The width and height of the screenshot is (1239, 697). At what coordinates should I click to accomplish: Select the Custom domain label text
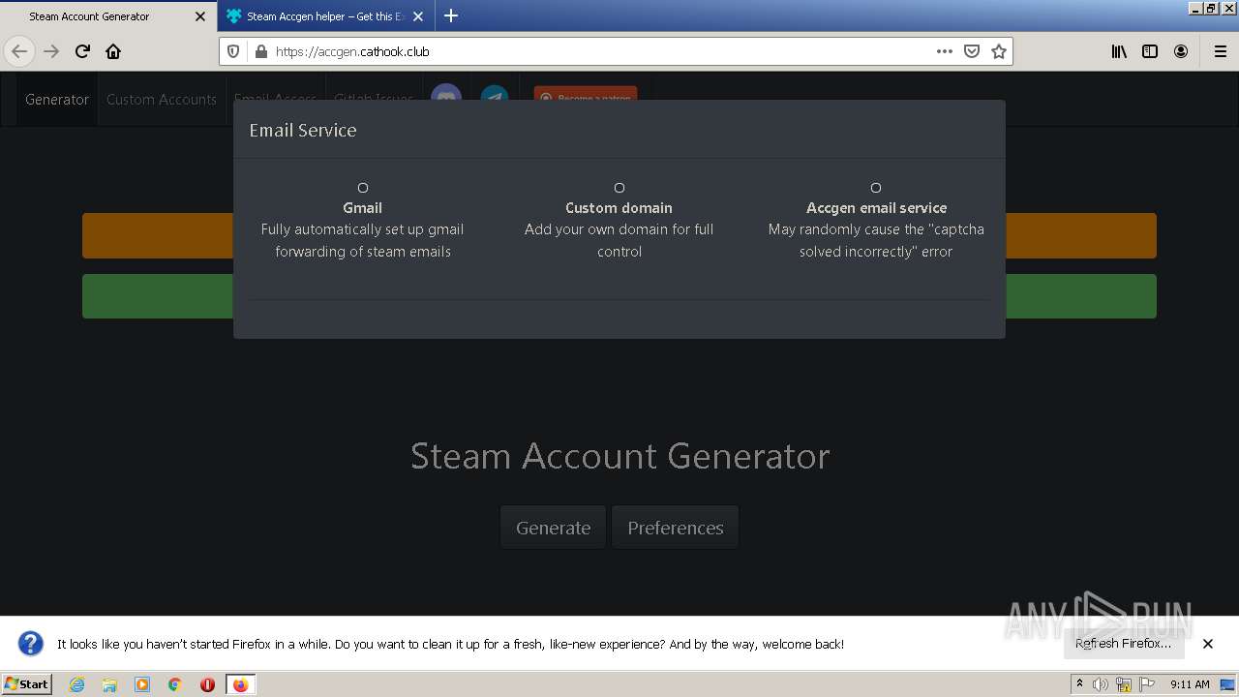[x=619, y=207]
